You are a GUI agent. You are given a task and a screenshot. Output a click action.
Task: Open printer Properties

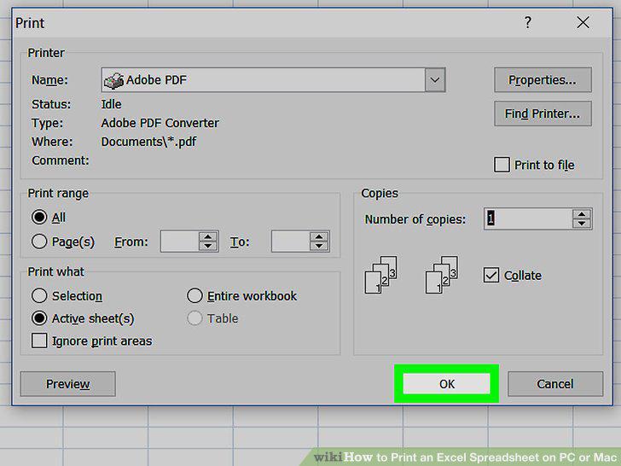(x=543, y=80)
